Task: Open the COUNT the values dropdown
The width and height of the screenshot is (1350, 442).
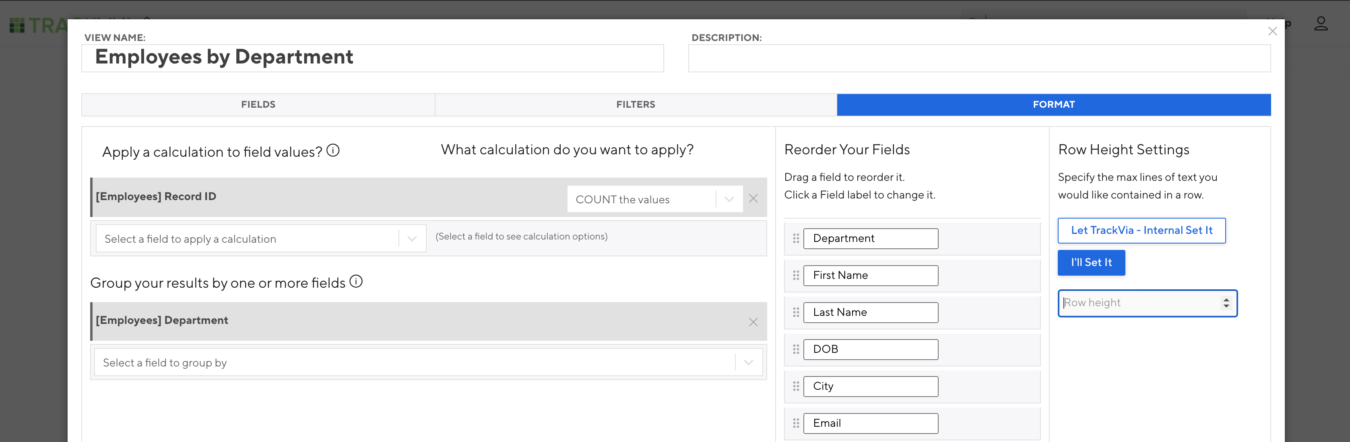Action: [x=654, y=199]
